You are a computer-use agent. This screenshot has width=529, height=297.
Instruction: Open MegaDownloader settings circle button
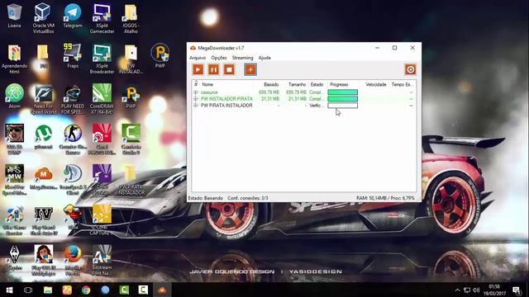pyautogui.click(x=410, y=69)
